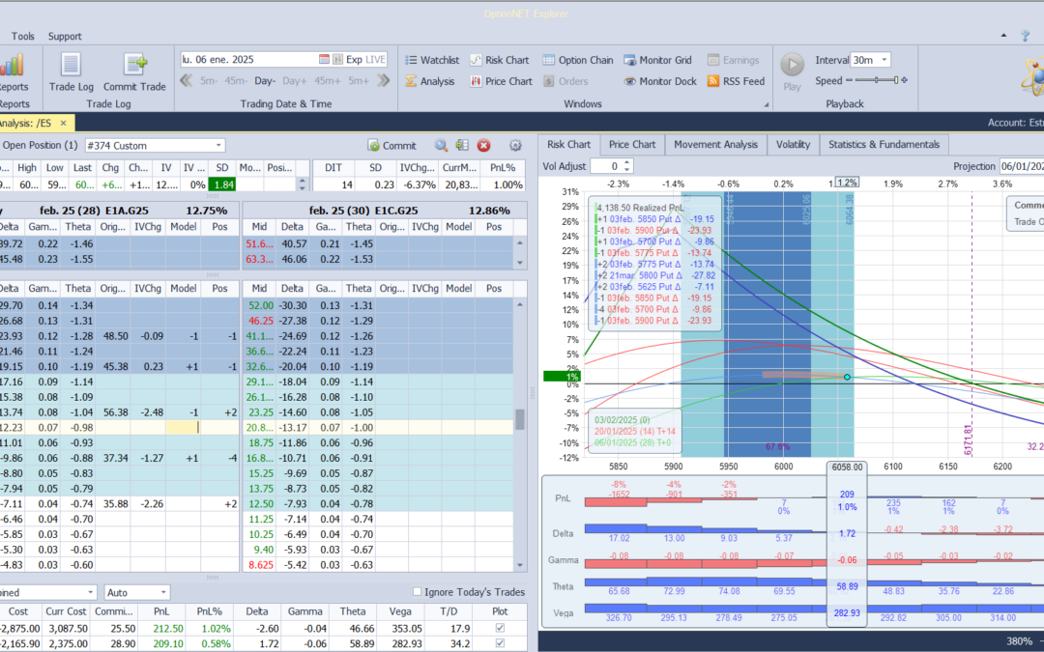
Task: Switch to the Statistics & Fundamentals tab
Action: coord(884,144)
